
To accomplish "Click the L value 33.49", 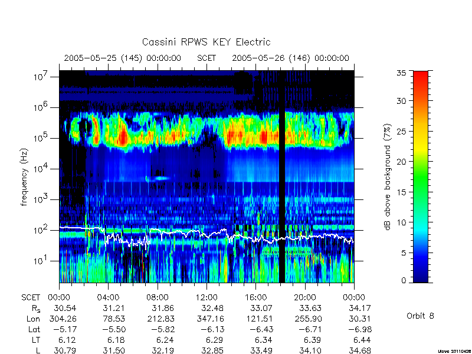I will tap(261, 350).
